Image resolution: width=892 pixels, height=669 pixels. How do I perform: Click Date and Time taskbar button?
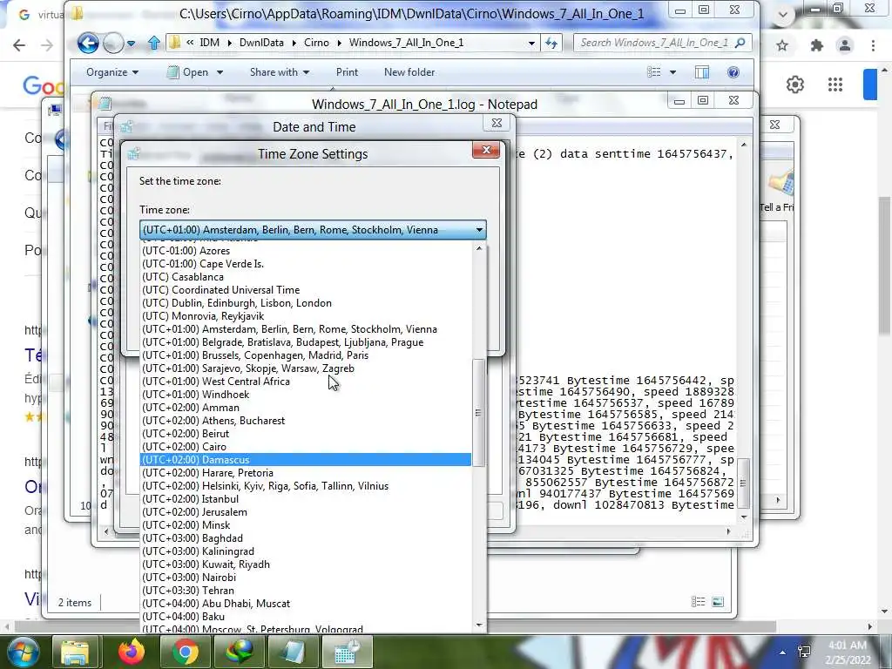[347, 652]
